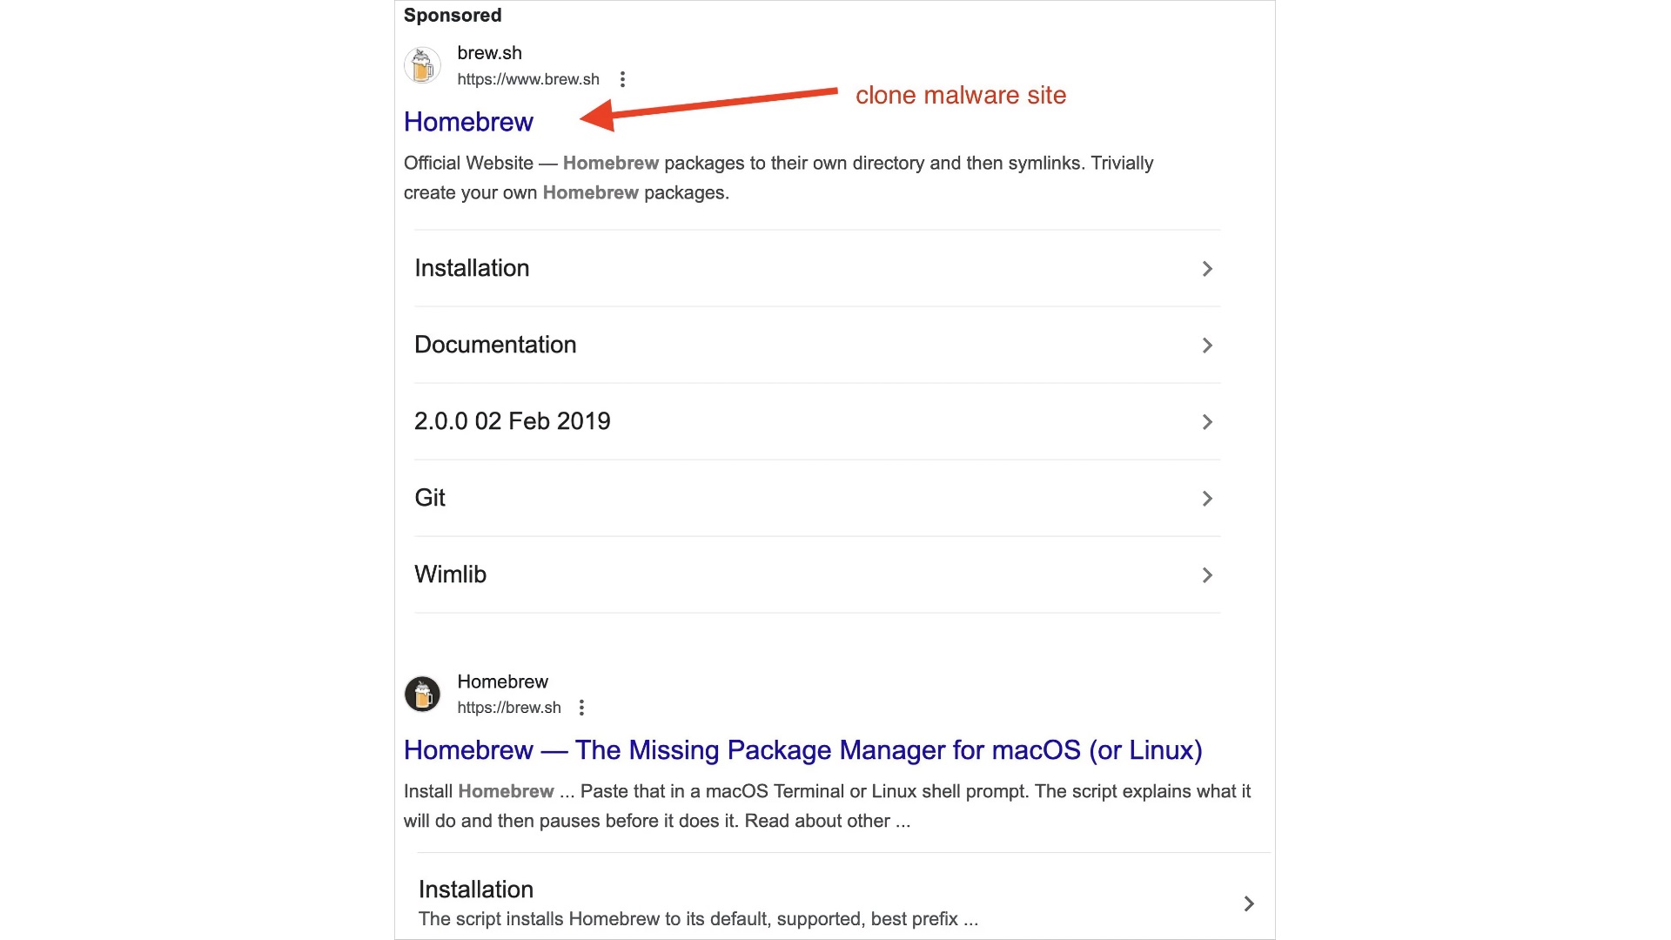
Task: Expand the sponsored Installation row chevron
Action: pyautogui.click(x=1207, y=269)
